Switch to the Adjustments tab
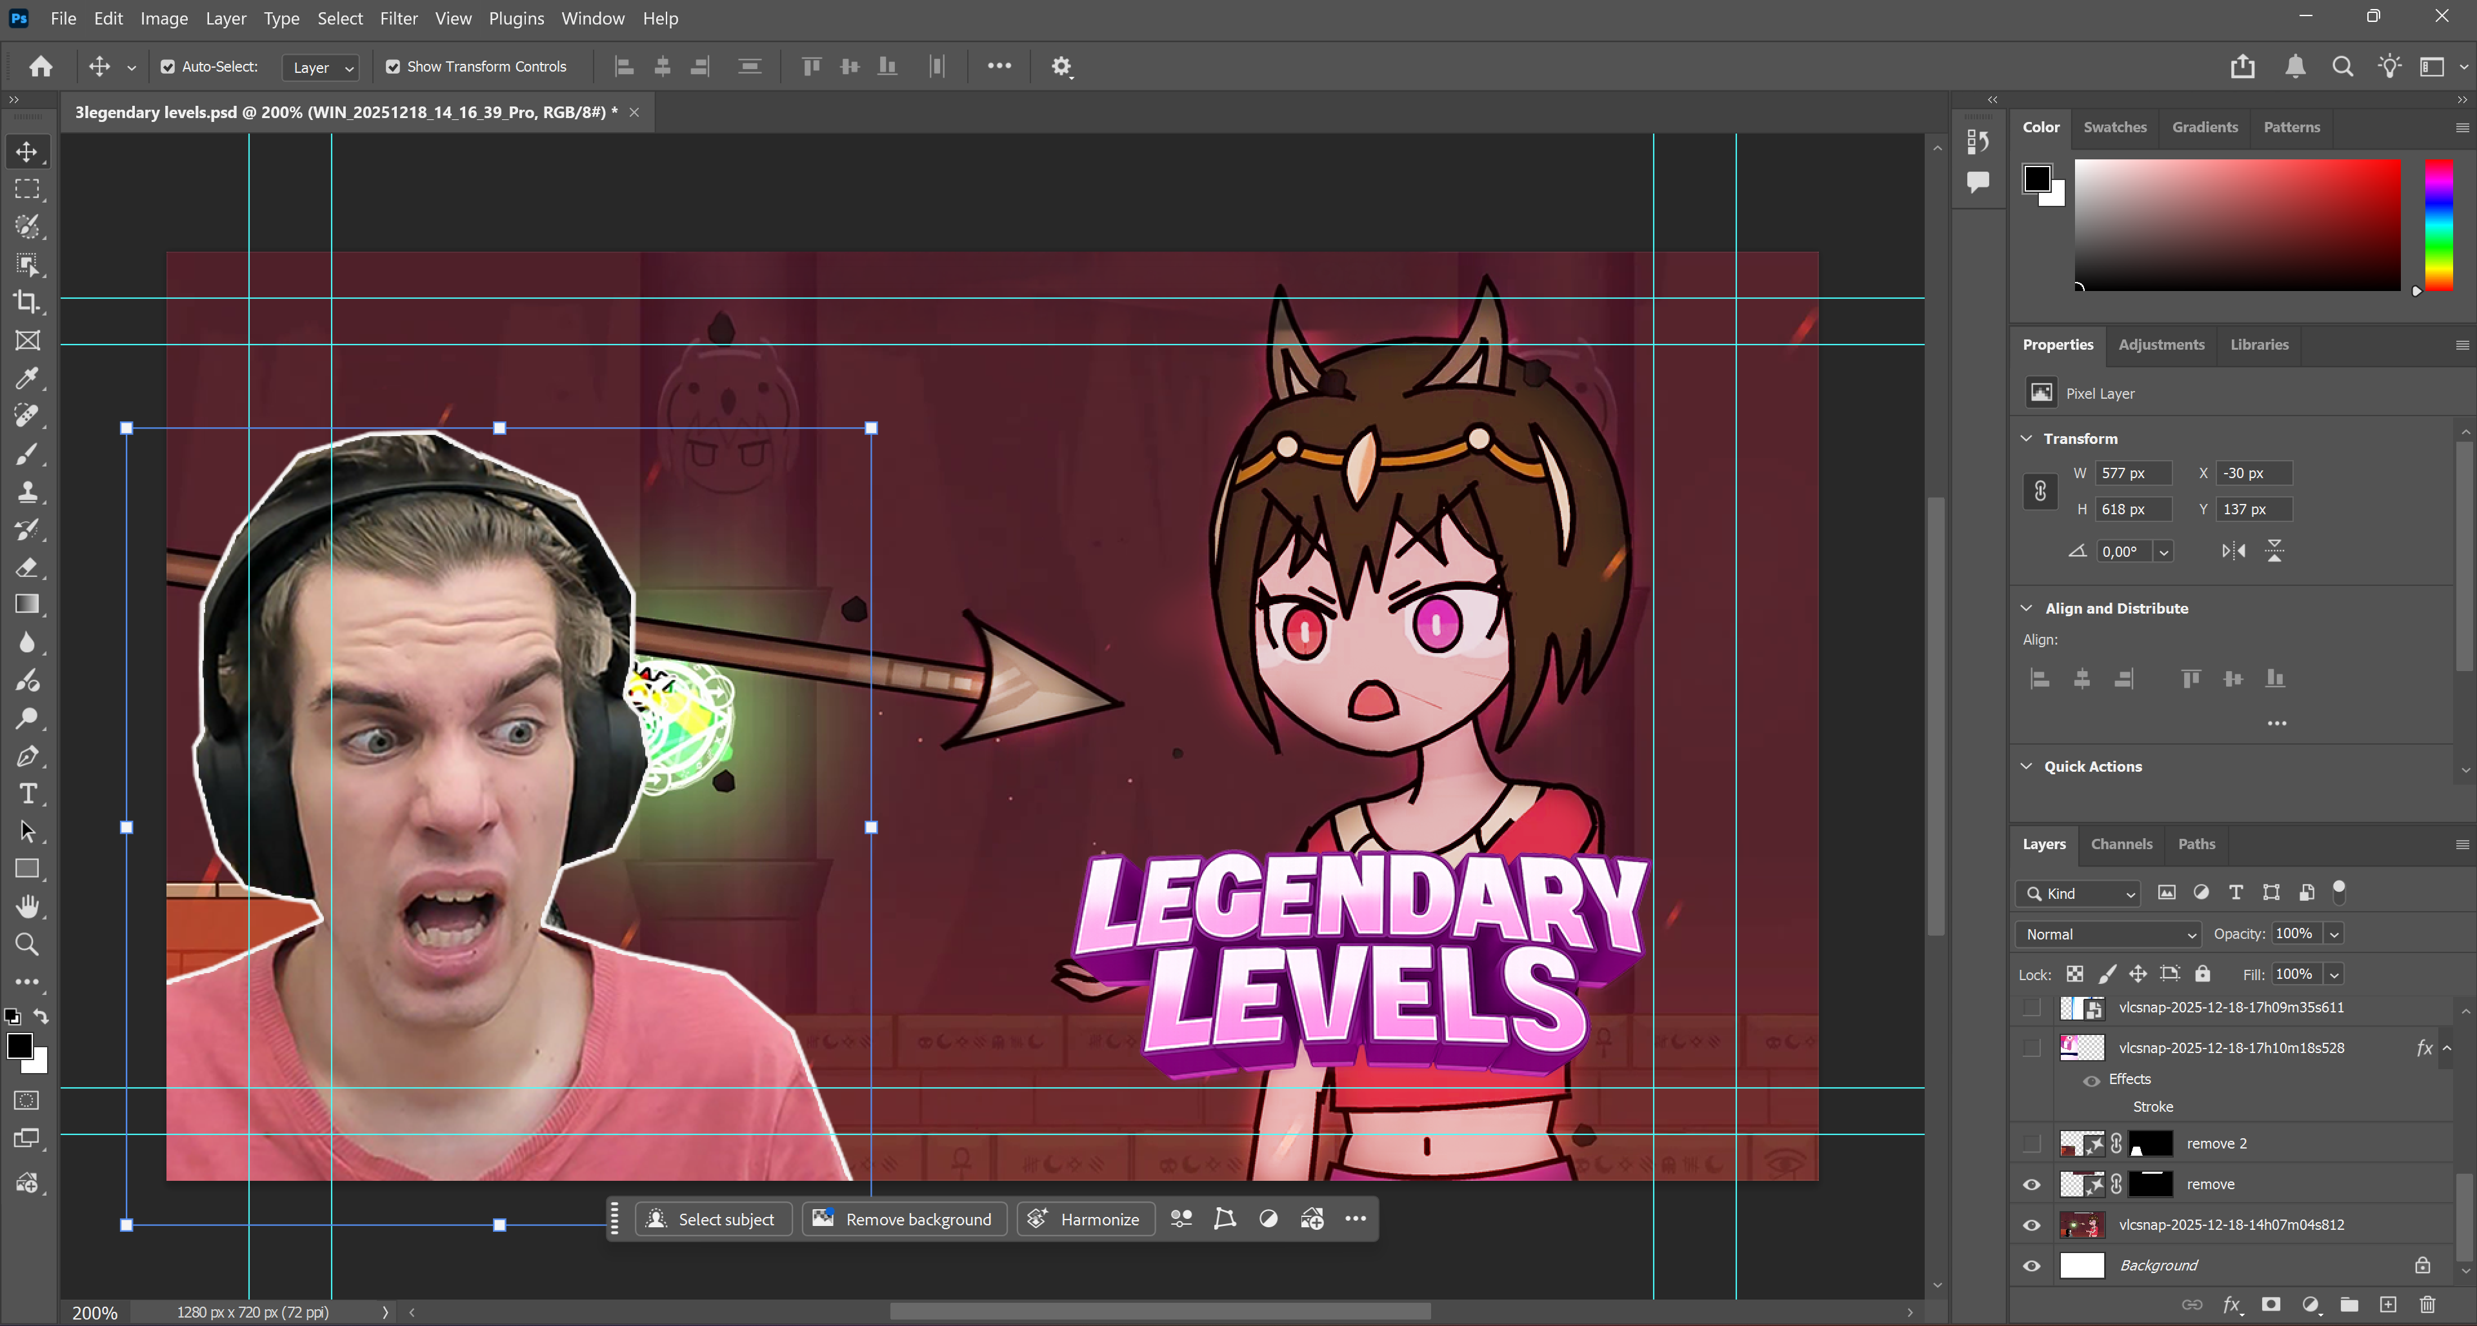This screenshot has height=1326, width=2477. click(x=2161, y=344)
